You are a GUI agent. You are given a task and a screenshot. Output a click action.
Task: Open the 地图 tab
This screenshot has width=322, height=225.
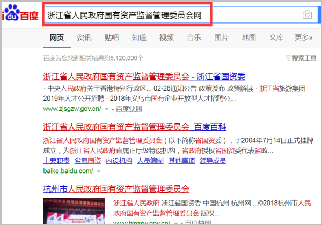pos(249,37)
